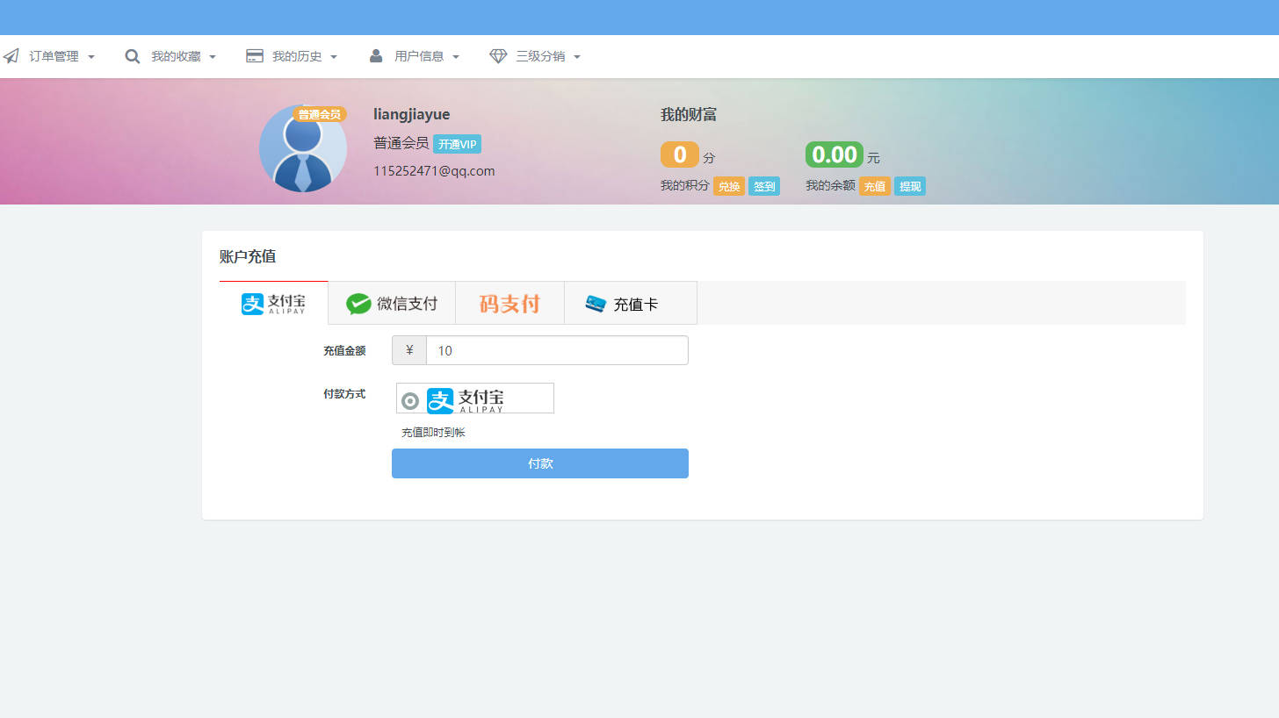The image size is (1279, 718).
Task: Expand the dropdown caret next to 三级分销
Action: pos(577,57)
